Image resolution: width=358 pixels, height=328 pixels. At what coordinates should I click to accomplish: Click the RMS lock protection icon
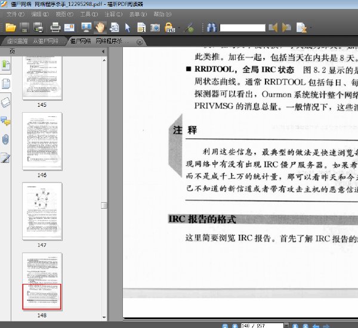169,27
